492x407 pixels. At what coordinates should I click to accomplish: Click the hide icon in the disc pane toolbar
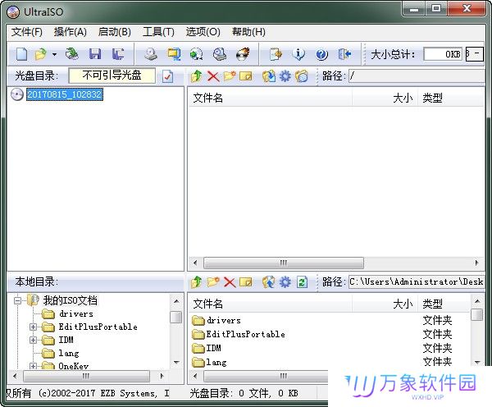302,76
